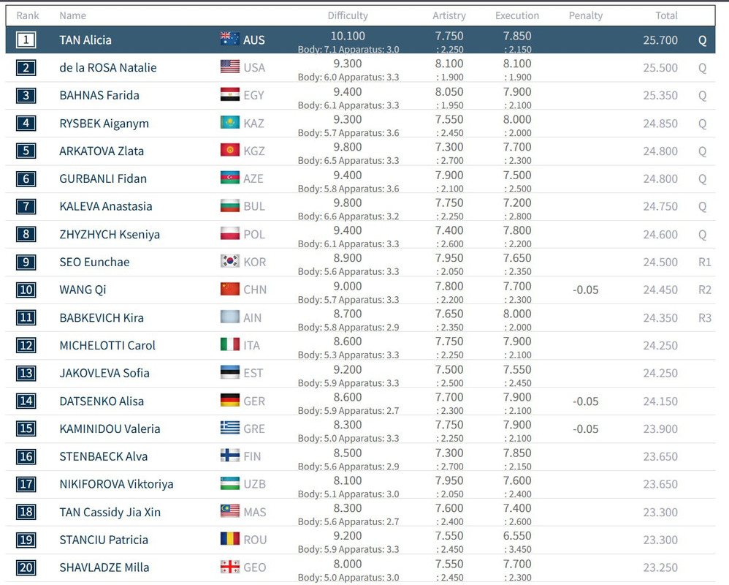Click the Kyrgyzstan flag next to KGZ
This screenshot has height=585, width=729.
(x=229, y=150)
